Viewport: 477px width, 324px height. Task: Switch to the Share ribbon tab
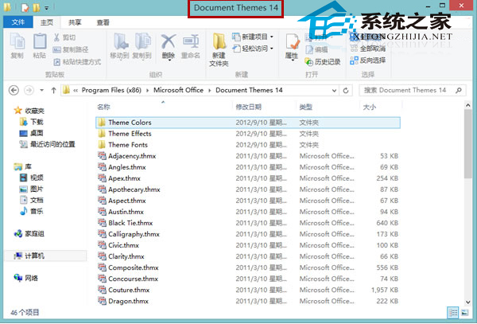(75, 22)
